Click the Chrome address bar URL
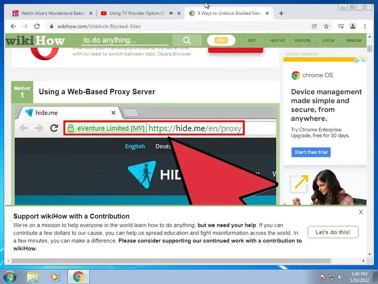Image resolution: width=378 pixels, height=284 pixels. pos(99,26)
